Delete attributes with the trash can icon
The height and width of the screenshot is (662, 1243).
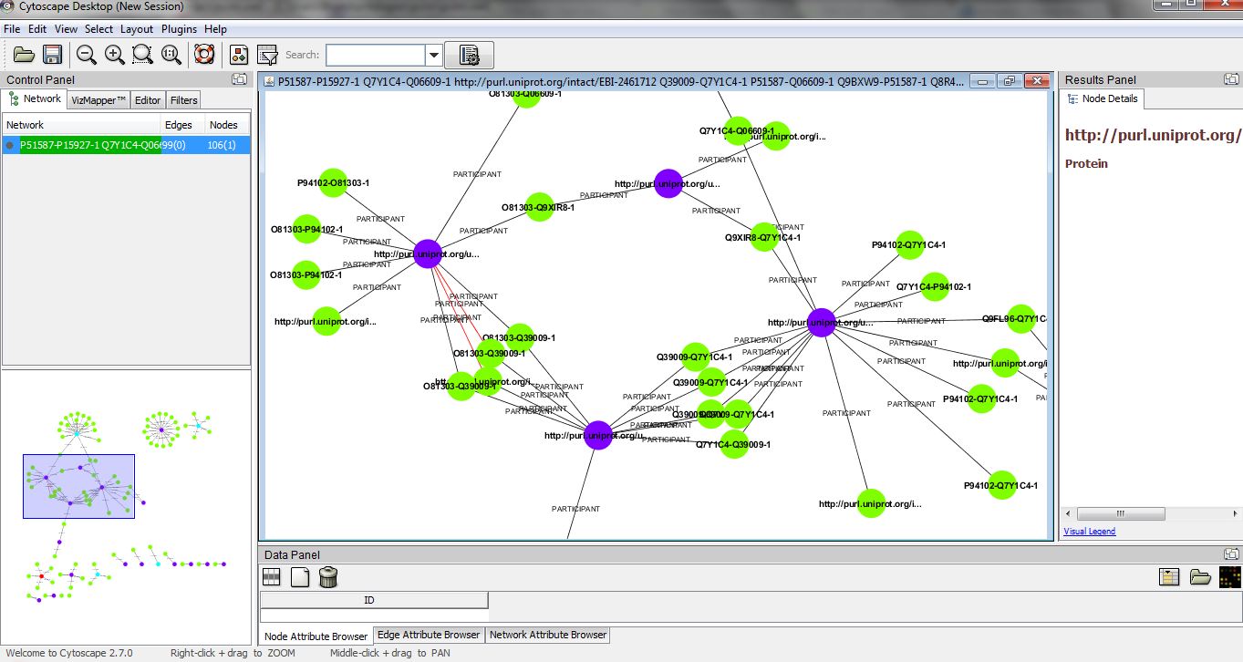329,576
